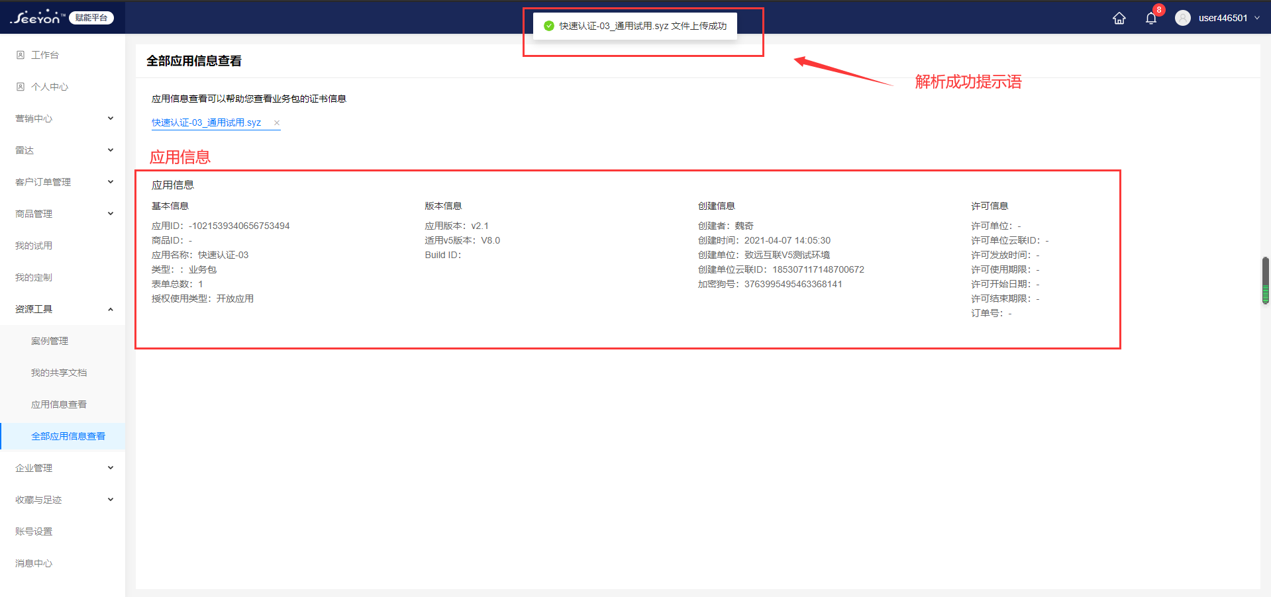Screen dimensions: 1271x597
Task: Click the user avatar icon
Action: click(x=1182, y=18)
